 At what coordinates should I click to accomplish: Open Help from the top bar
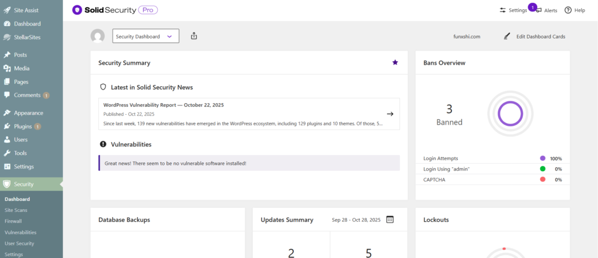tap(575, 10)
